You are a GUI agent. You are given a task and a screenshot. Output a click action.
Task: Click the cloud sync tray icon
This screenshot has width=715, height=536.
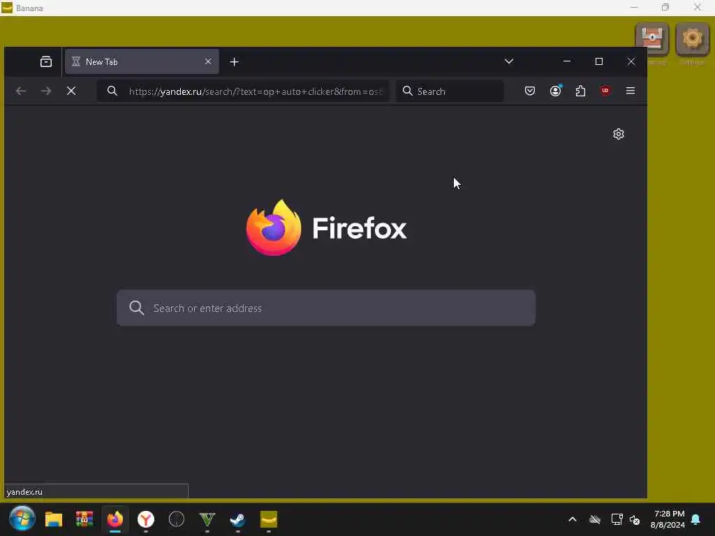[595, 519]
